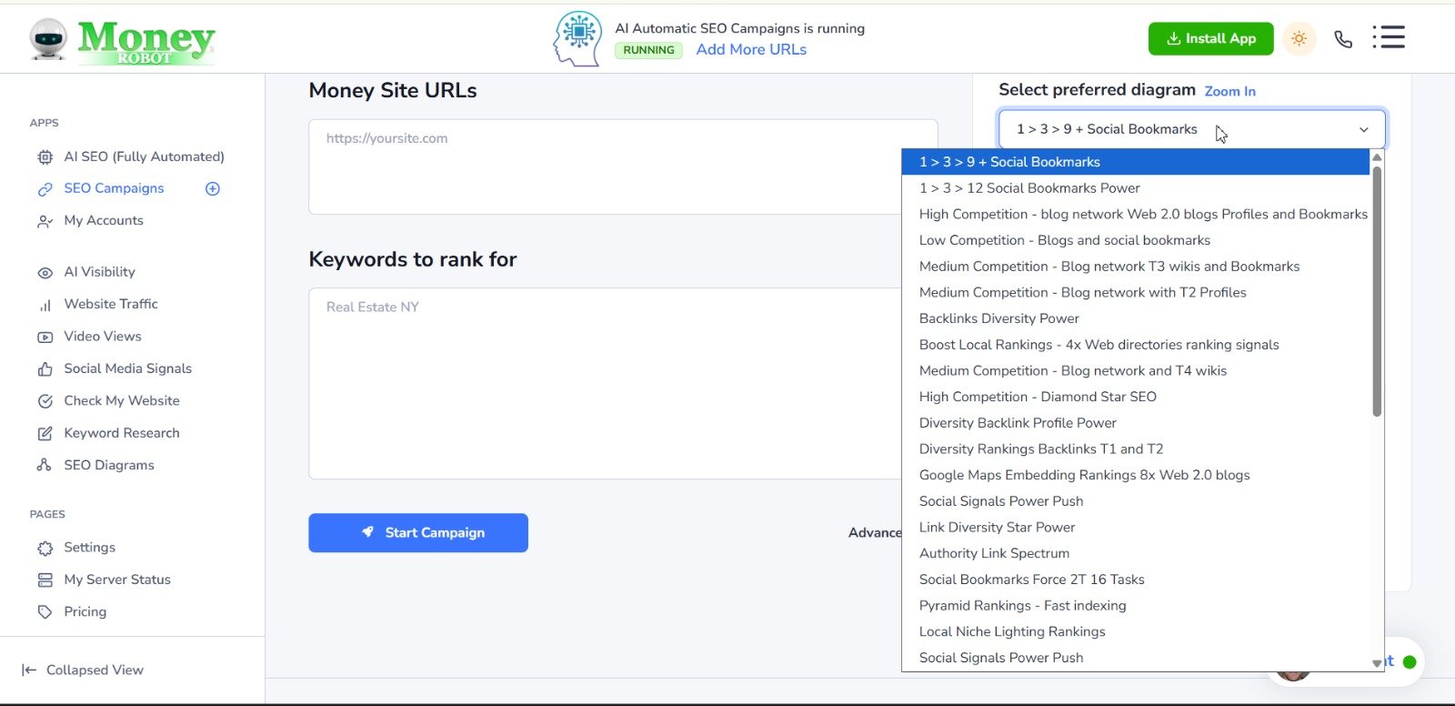1455x706 pixels.
Task: Click the diagram list scrollbar thumb
Action: (x=1377, y=291)
